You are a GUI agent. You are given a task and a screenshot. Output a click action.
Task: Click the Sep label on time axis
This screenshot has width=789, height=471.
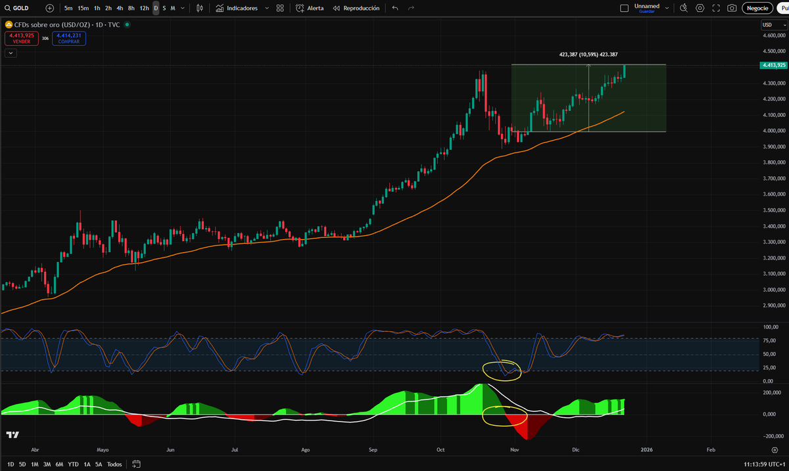[373, 450]
